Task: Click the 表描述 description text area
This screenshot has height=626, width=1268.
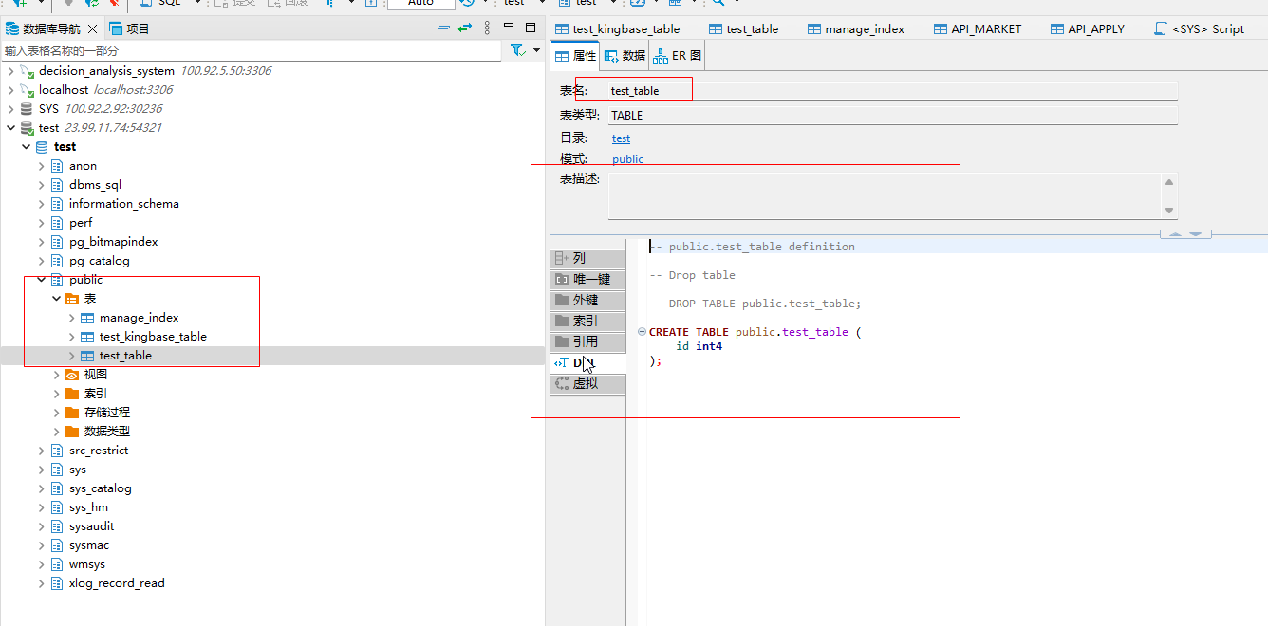Action: (885, 196)
